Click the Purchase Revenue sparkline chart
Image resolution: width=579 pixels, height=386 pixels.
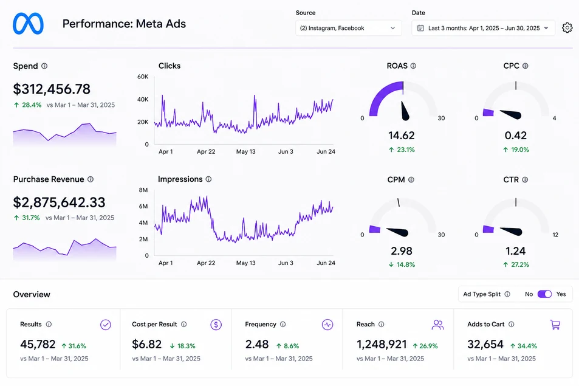64,250
